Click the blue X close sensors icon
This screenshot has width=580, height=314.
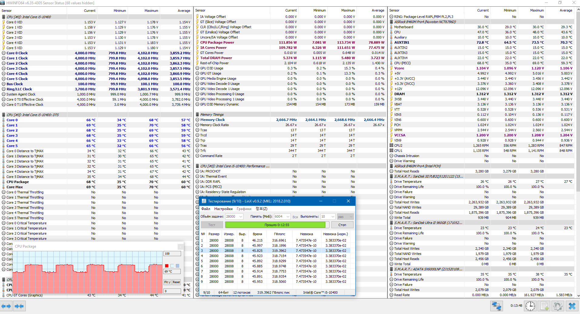coord(572,306)
